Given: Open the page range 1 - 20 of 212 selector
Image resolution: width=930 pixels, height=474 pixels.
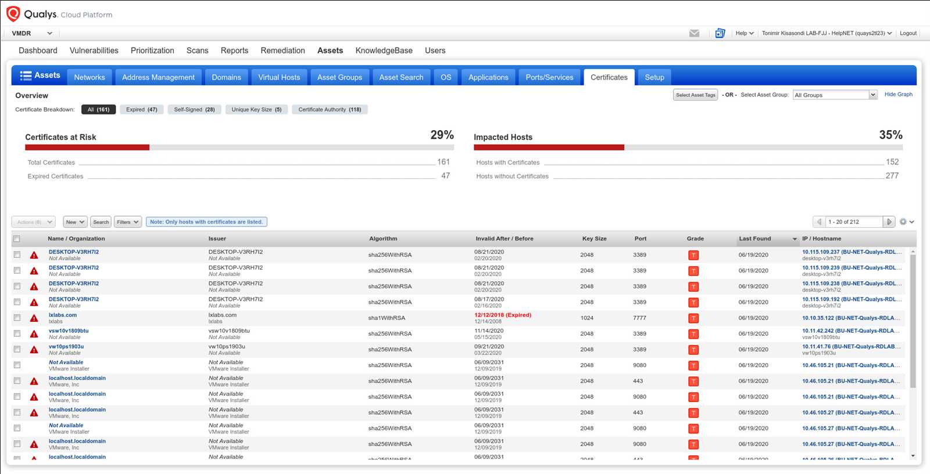Looking at the screenshot, I should [854, 222].
